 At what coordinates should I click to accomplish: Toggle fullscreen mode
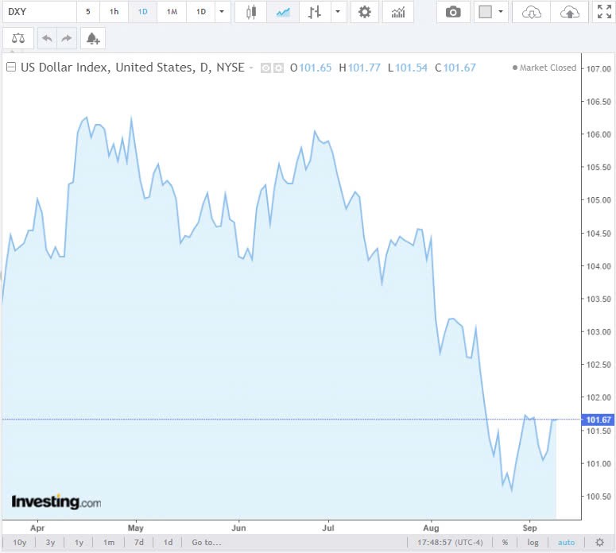point(604,12)
